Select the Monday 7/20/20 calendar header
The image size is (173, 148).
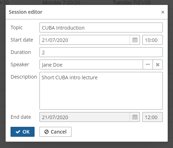(61, 2)
